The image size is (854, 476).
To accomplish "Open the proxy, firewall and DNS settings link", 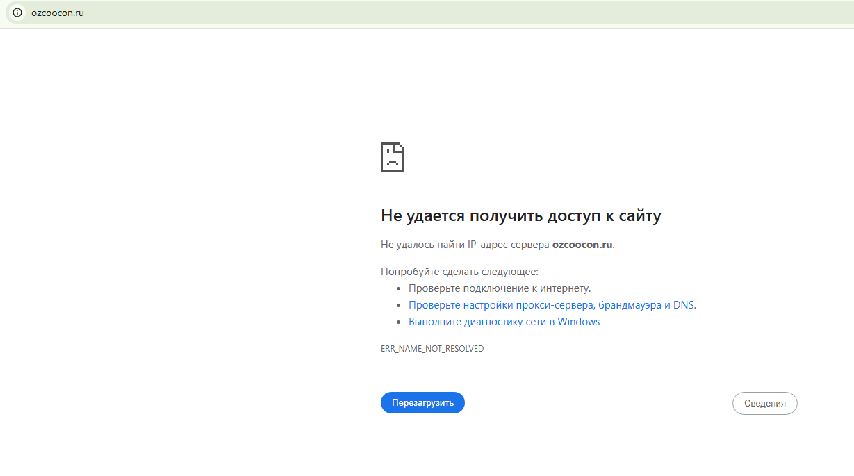I will (552, 305).
